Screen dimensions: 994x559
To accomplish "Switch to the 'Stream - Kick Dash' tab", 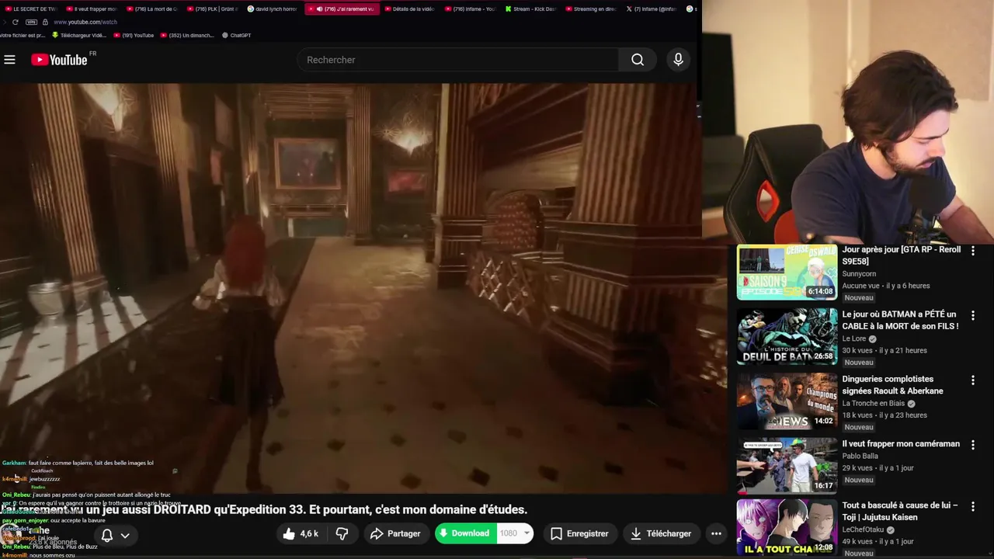I will point(530,9).
